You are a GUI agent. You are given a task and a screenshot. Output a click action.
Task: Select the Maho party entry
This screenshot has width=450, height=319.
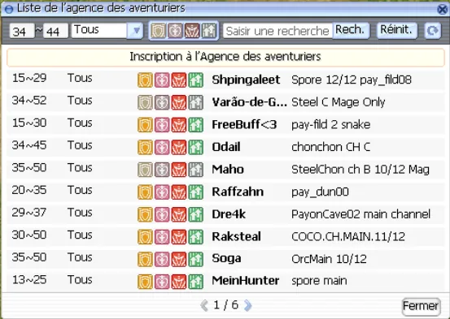coord(225,169)
